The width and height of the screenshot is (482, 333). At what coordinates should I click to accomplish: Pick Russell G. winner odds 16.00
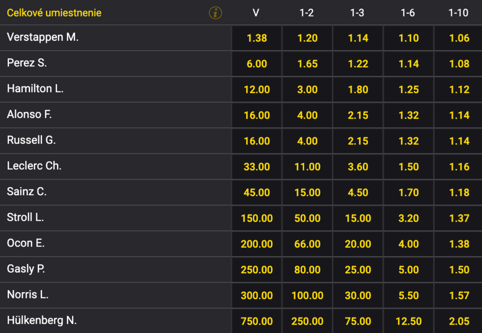tap(257, 141)
